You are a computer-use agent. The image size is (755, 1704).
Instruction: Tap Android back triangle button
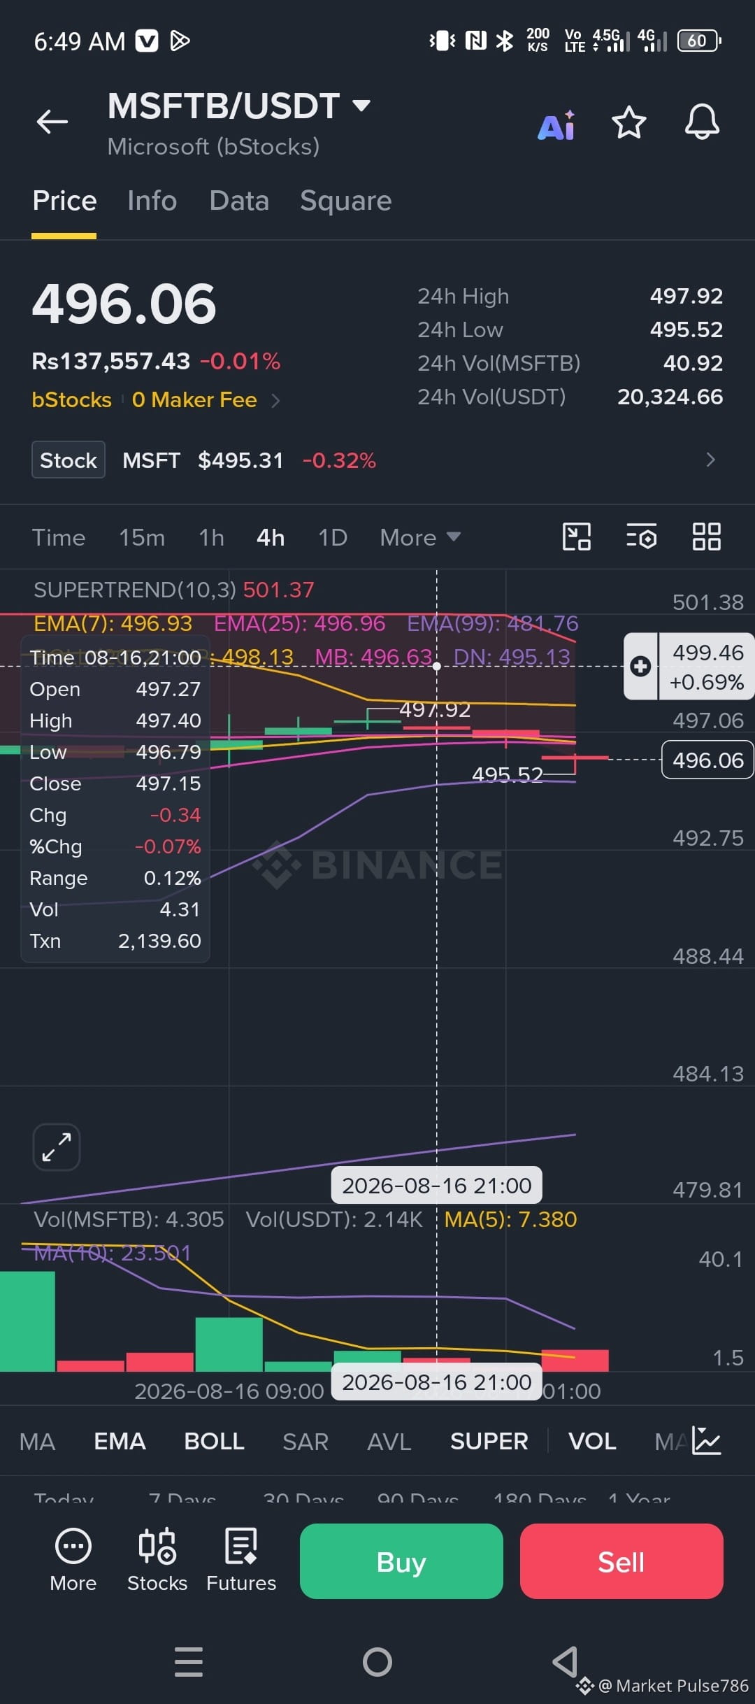565,1662
